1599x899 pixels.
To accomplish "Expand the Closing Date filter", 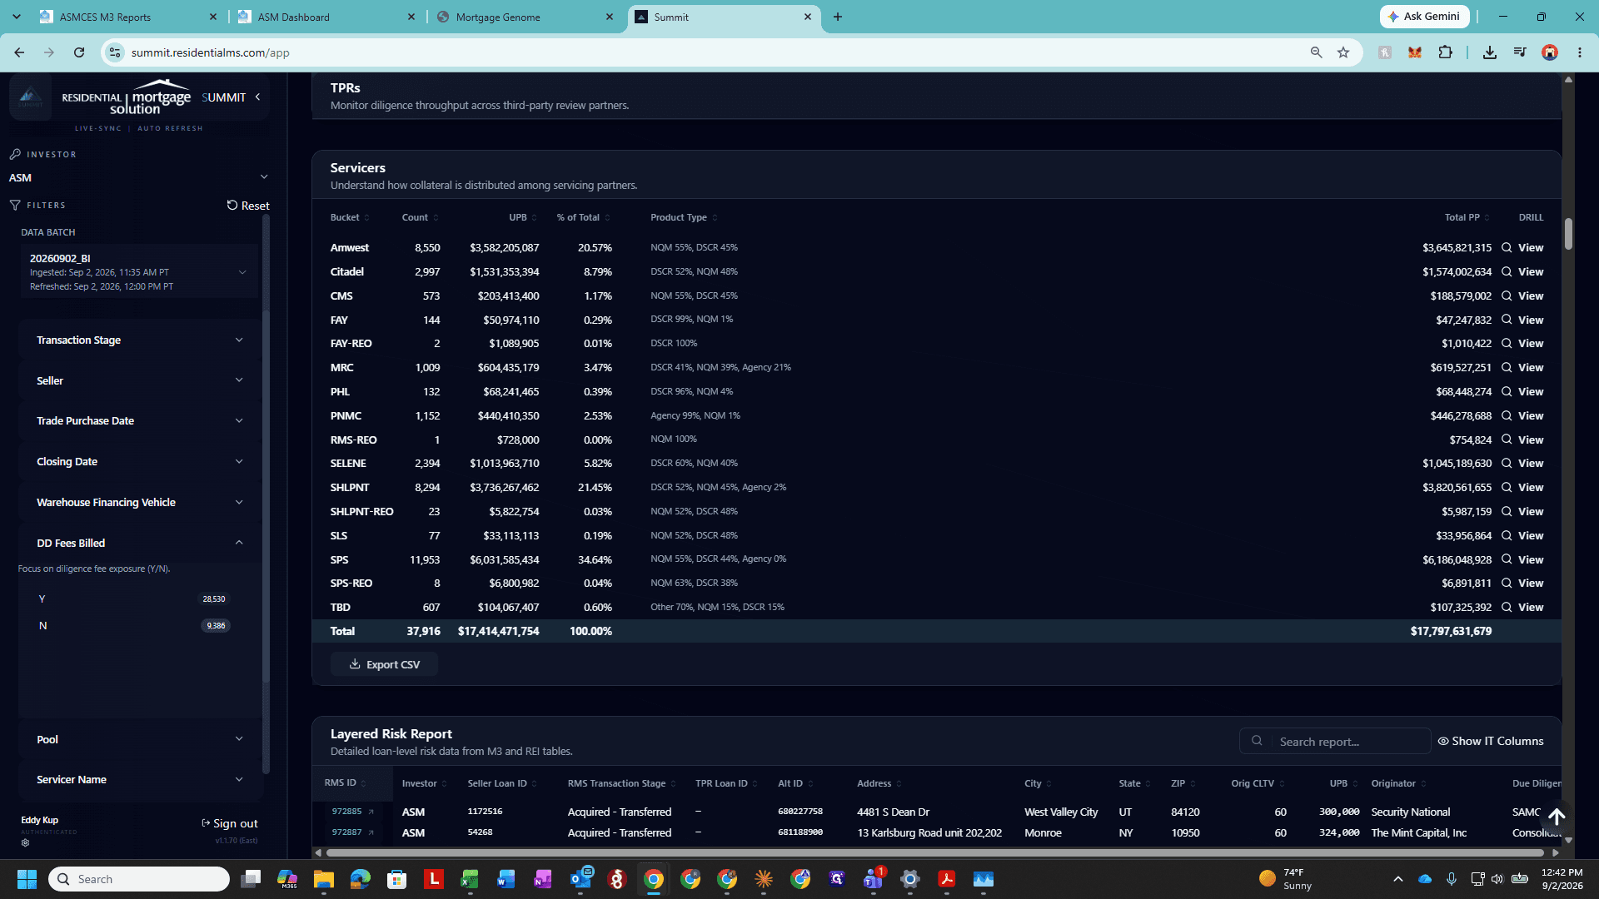I will pyautogui.click(x=139, y=462).
